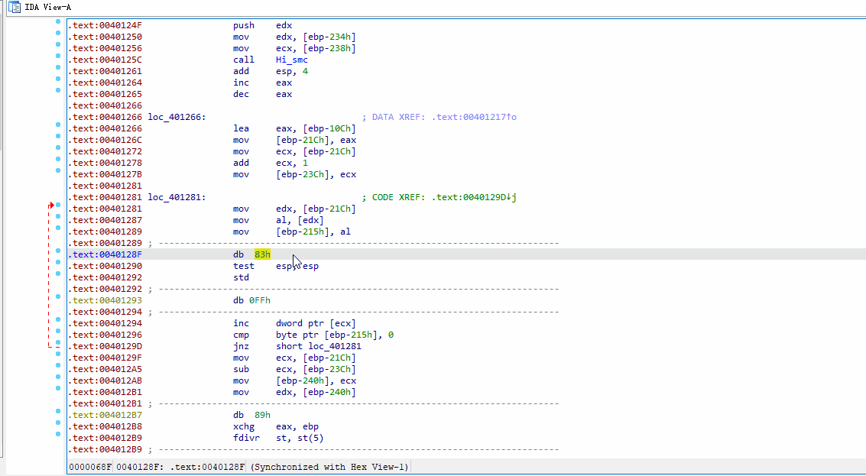
Task: Click the 'sub' mnemonic at 004012A5
Action: click(241, 370)
